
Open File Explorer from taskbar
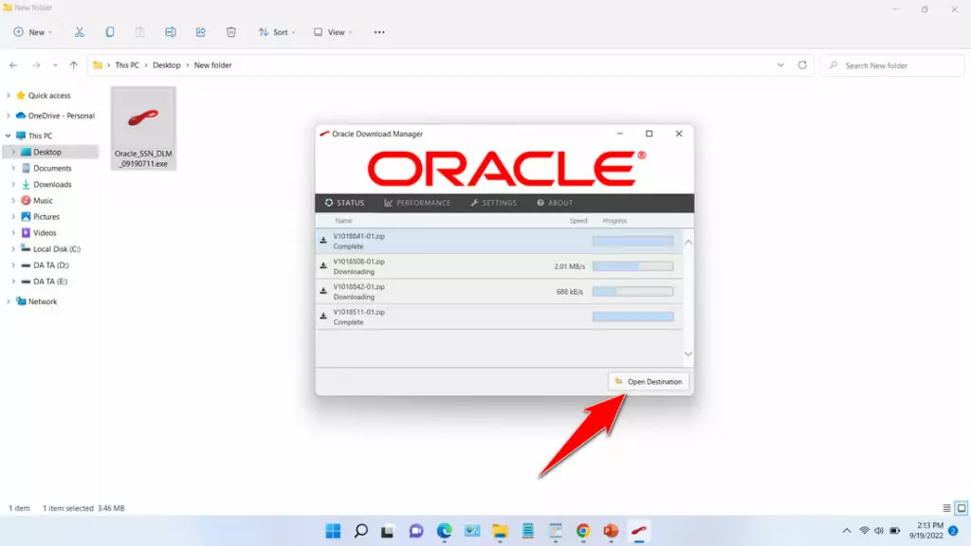[x=500, y=531]
